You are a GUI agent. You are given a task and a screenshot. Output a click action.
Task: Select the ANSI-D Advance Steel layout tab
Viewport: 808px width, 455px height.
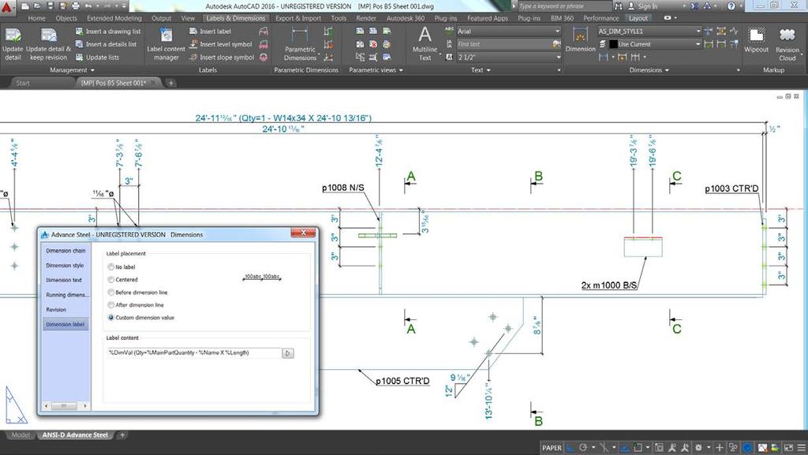[75, 435]
